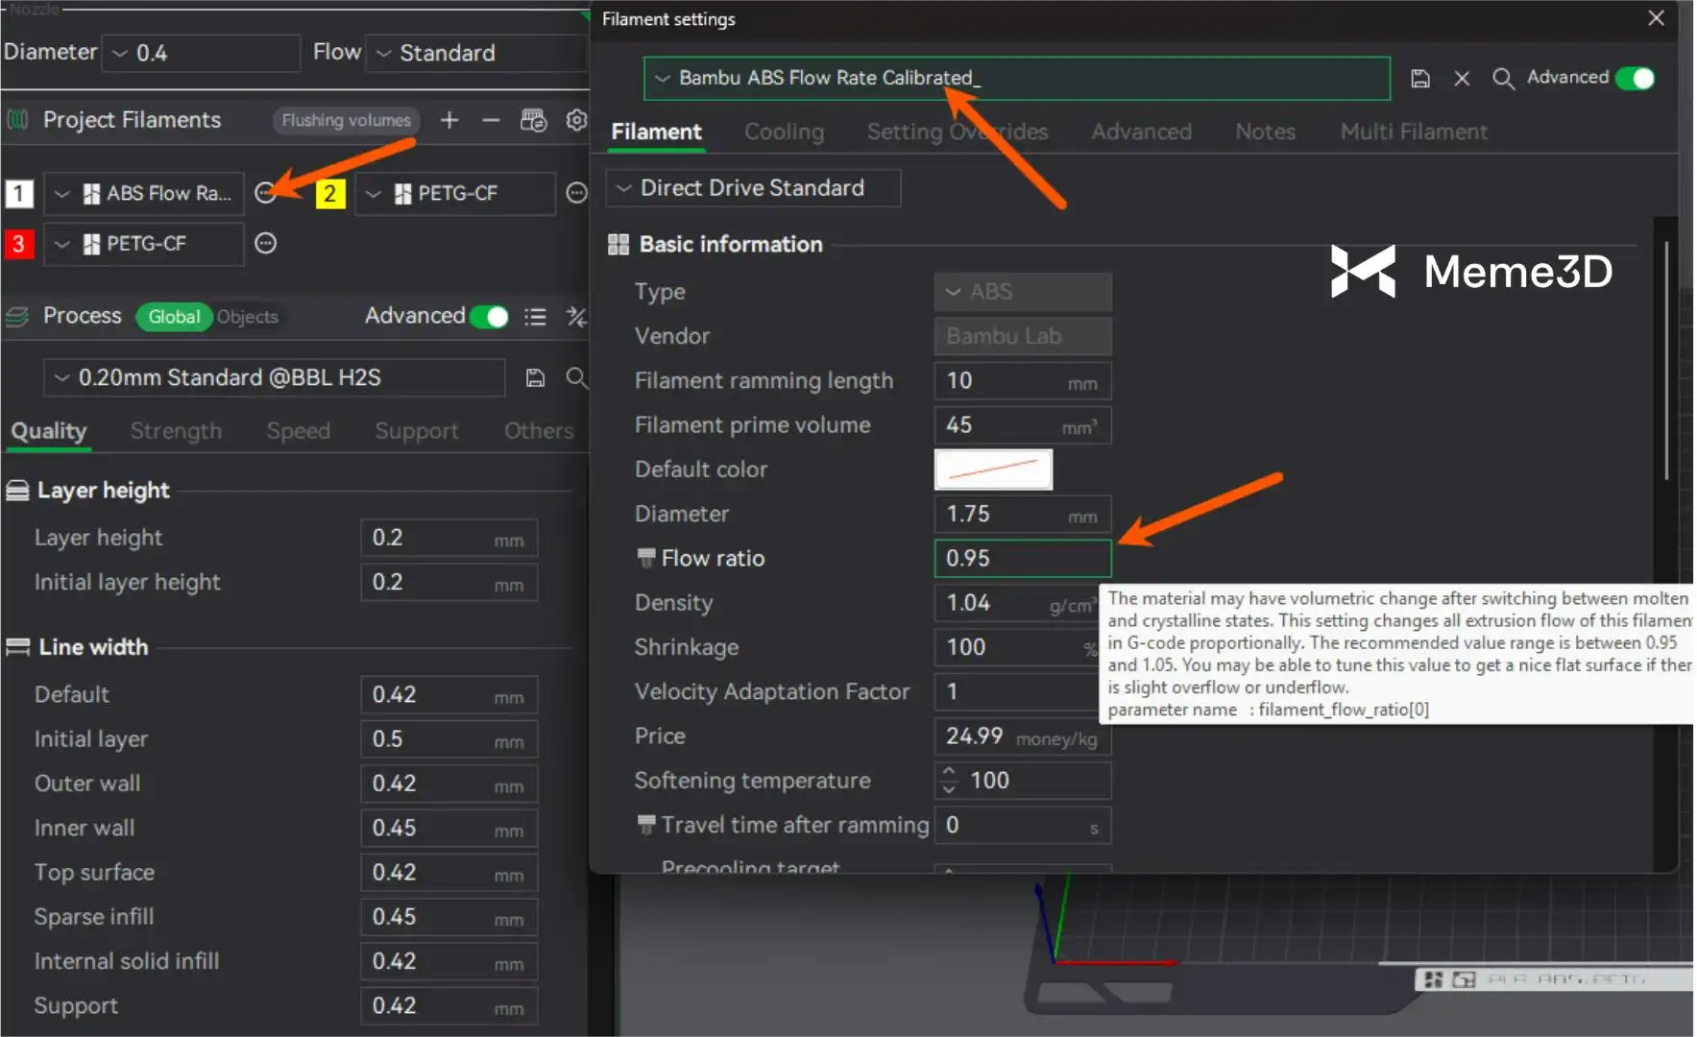Click the remove filament minus icon
The height and width of the screenshot is (1037, 1697).
pyautogui.click(x=491, y=120)
